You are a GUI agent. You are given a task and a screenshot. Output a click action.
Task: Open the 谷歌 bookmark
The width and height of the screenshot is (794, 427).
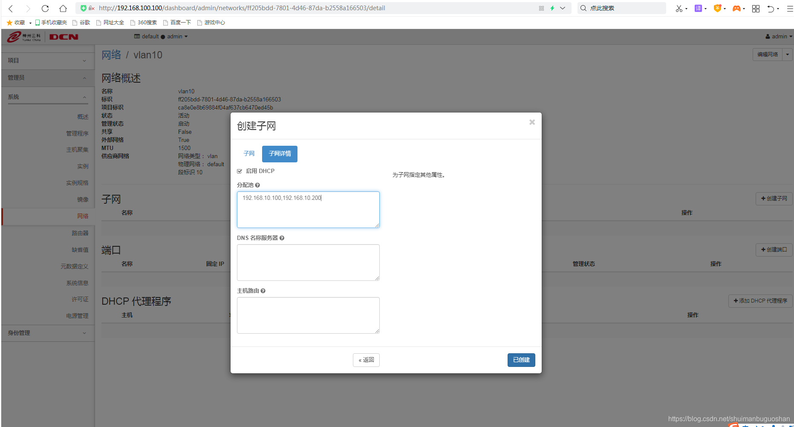pyautogui.click(x=81, y=23)
